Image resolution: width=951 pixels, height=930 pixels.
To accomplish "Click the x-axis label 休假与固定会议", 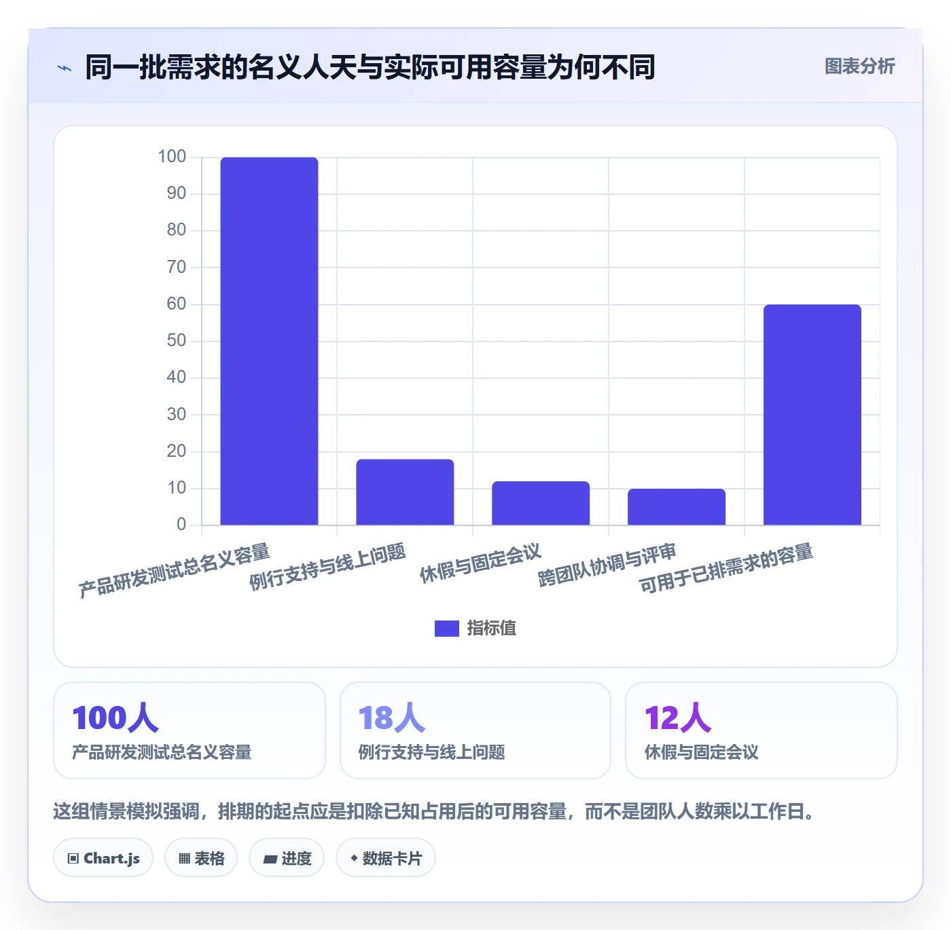I will [x=481, y=563].
